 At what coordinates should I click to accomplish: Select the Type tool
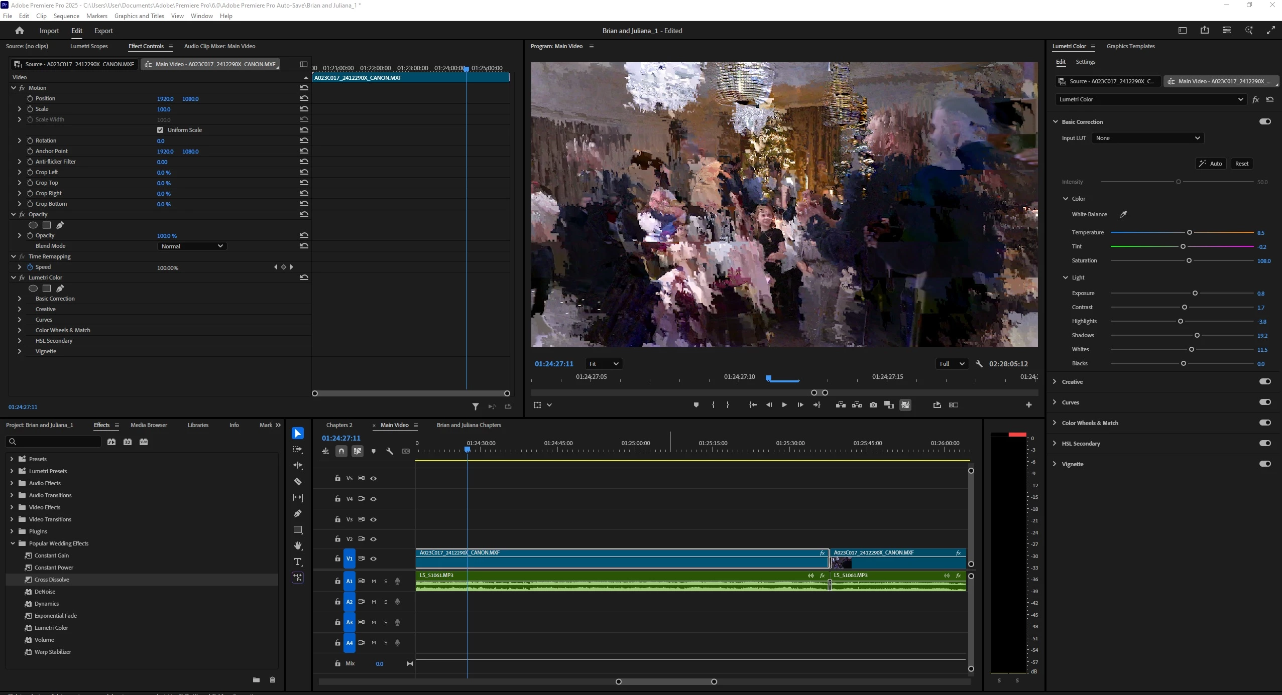(298, 562)
